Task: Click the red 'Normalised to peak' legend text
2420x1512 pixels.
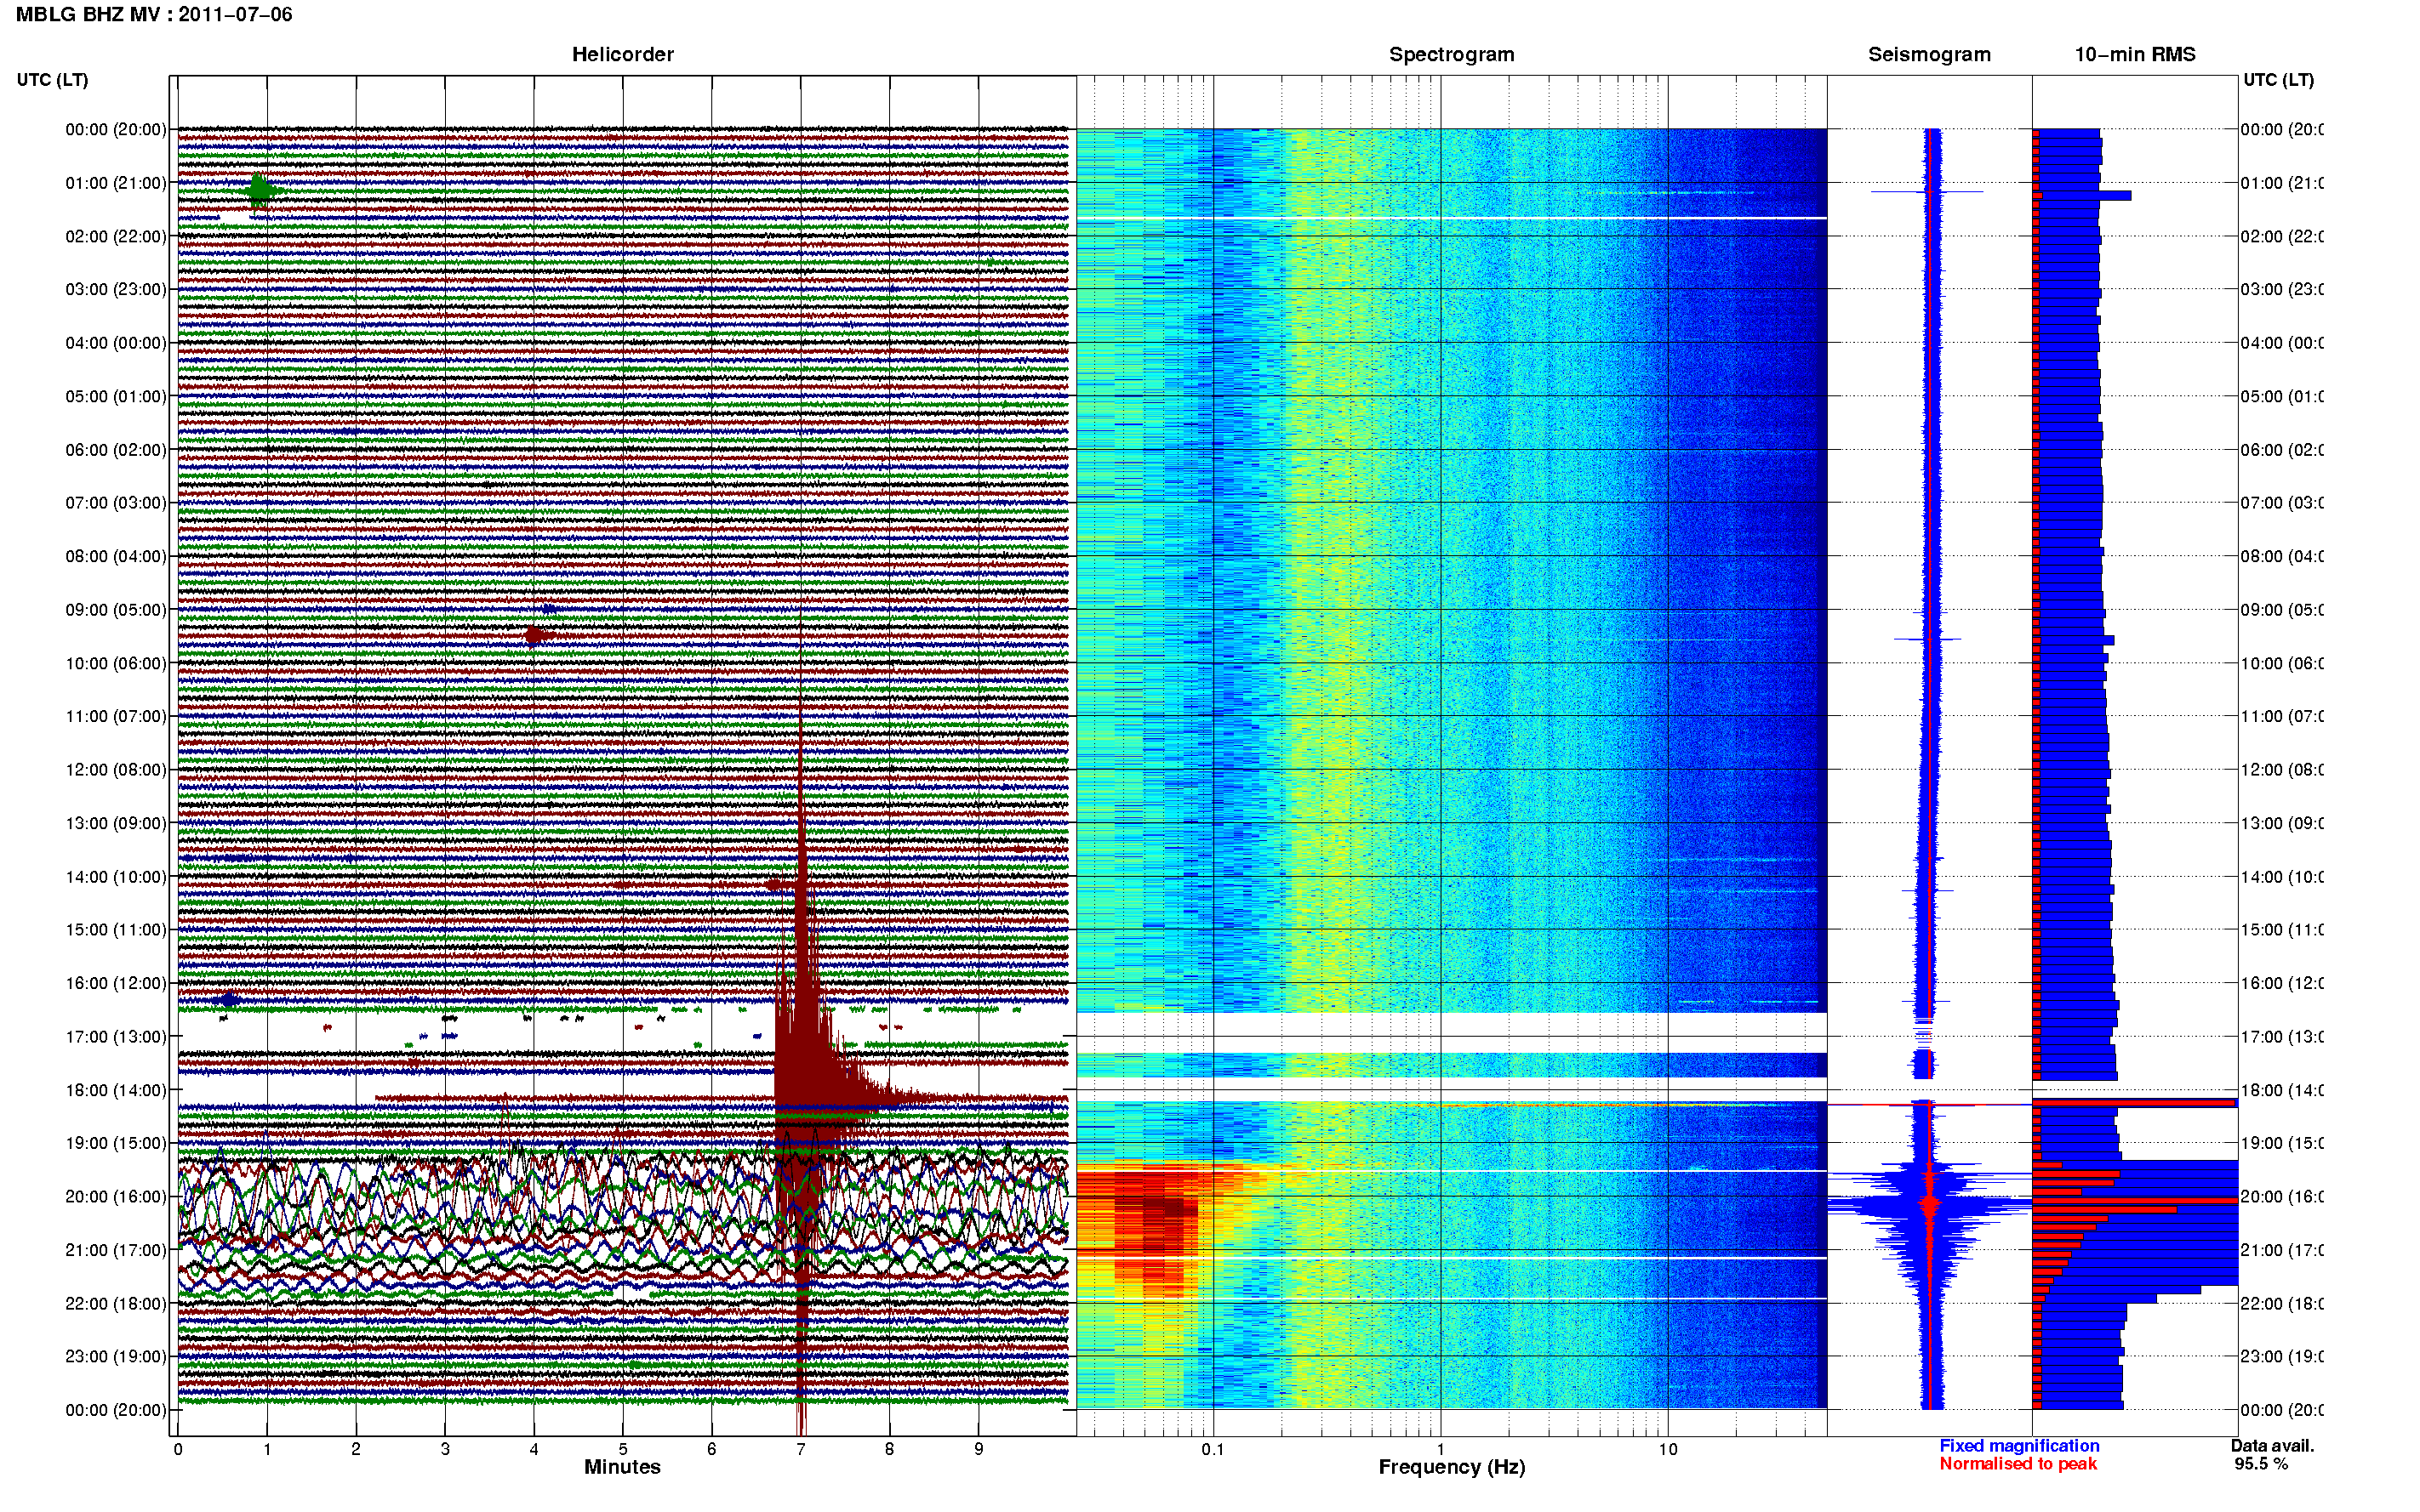Action: coord(2018,1464)
